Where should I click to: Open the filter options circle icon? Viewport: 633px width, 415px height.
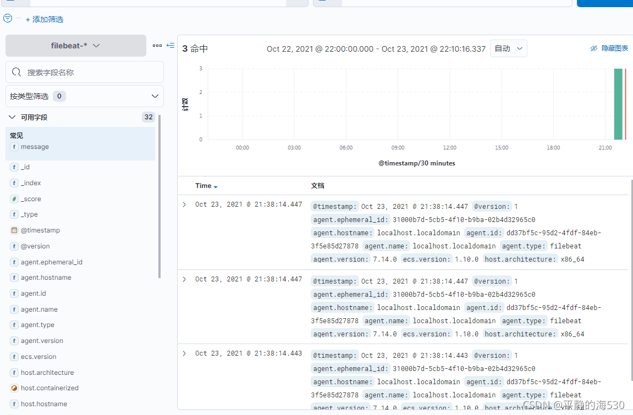pyautogui.click(x=8, y=18)
